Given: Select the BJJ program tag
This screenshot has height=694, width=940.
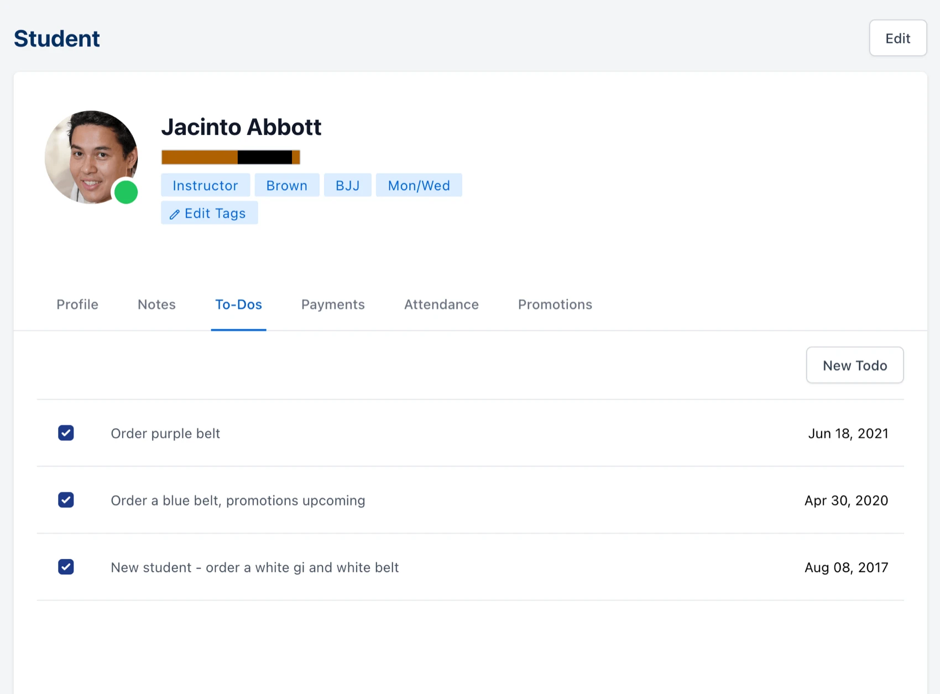Looking at the screenshot, I should [347, 185].
